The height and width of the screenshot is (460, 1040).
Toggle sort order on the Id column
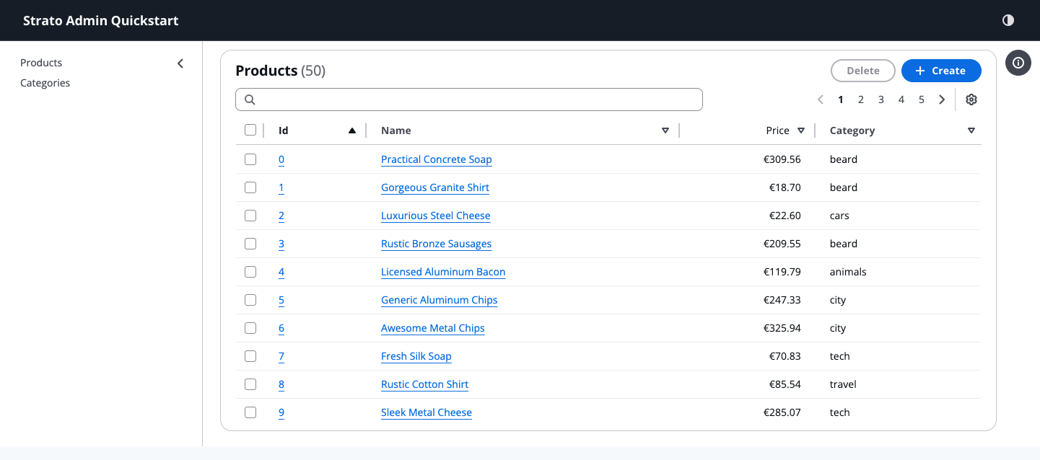click(x=352, y=131)
